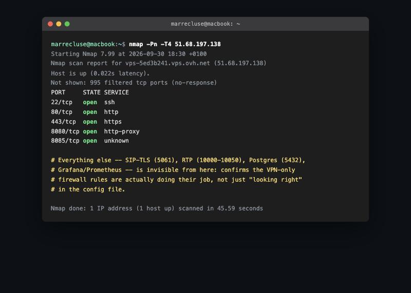Click the prompt text 'marrecluse@macbook:~$'

[88, 44]
